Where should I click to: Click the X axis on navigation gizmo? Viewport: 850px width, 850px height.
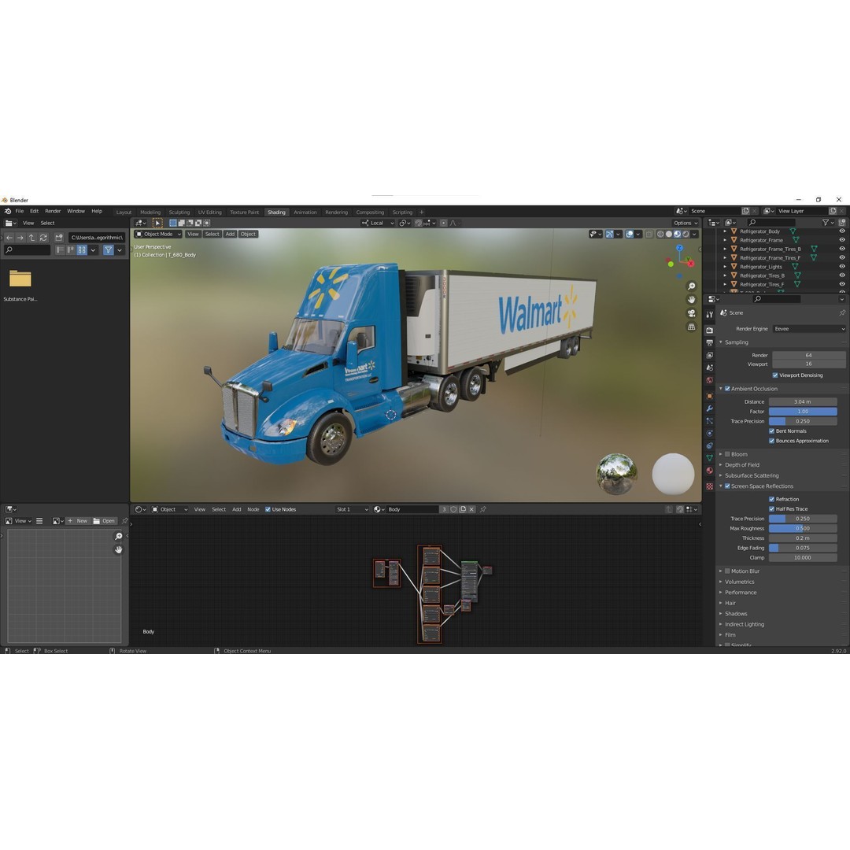point(691,264)
